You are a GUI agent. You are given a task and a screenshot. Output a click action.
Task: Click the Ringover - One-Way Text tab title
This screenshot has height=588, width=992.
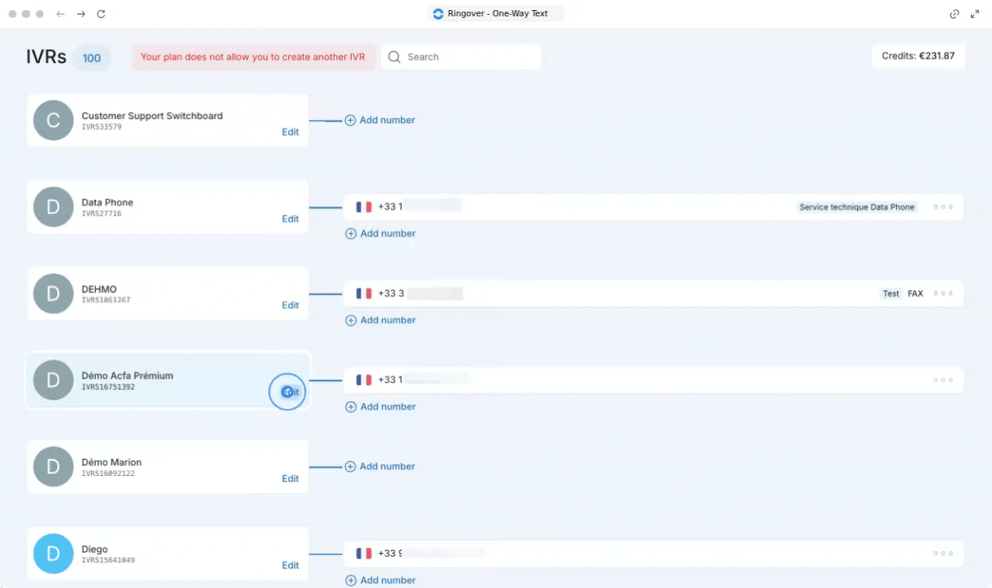[x=497, y=13]
